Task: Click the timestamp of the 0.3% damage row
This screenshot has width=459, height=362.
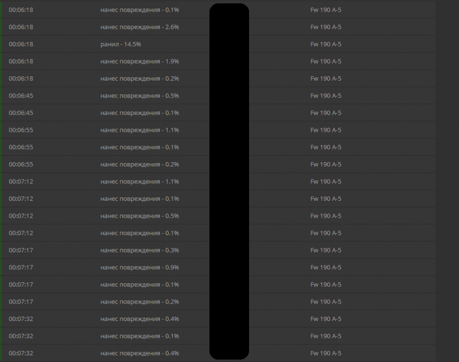Action: pyautogui.click(x=21, y=250)
